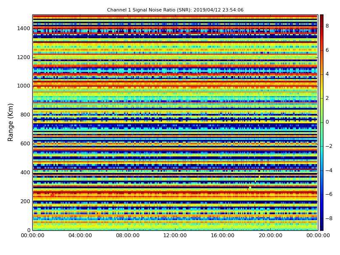Screen dimensions: 340x255
Task: Click the 08:00:00 time axis label
Action: [128, 235]
